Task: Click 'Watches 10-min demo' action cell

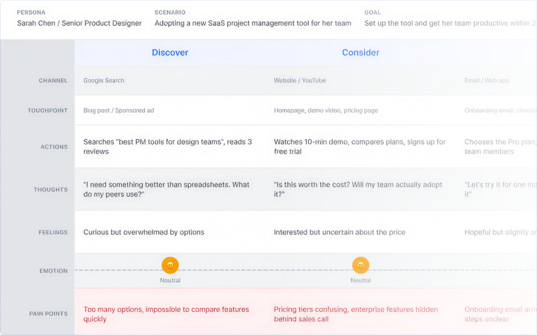Action: click(x=360, y=147)
